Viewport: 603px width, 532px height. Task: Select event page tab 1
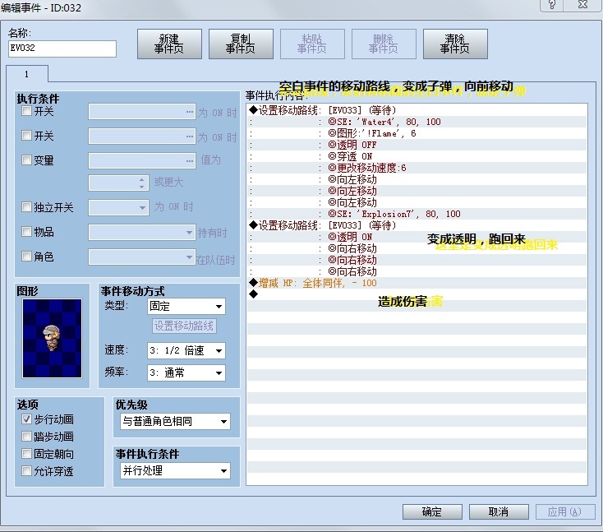(x=27, y=74)
